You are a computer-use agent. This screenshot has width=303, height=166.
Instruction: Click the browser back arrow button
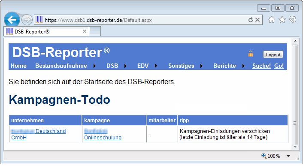pyautogui.click(x=12, y=19)
